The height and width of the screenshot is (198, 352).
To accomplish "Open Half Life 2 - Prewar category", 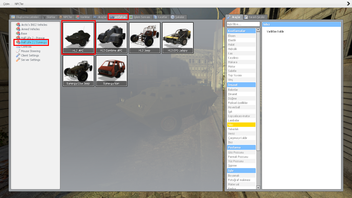I will pos(33,38).
